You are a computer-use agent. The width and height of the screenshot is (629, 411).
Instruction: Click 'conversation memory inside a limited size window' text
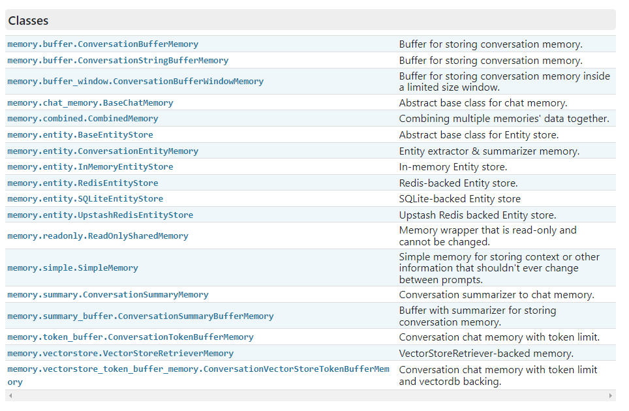point(504,82)
